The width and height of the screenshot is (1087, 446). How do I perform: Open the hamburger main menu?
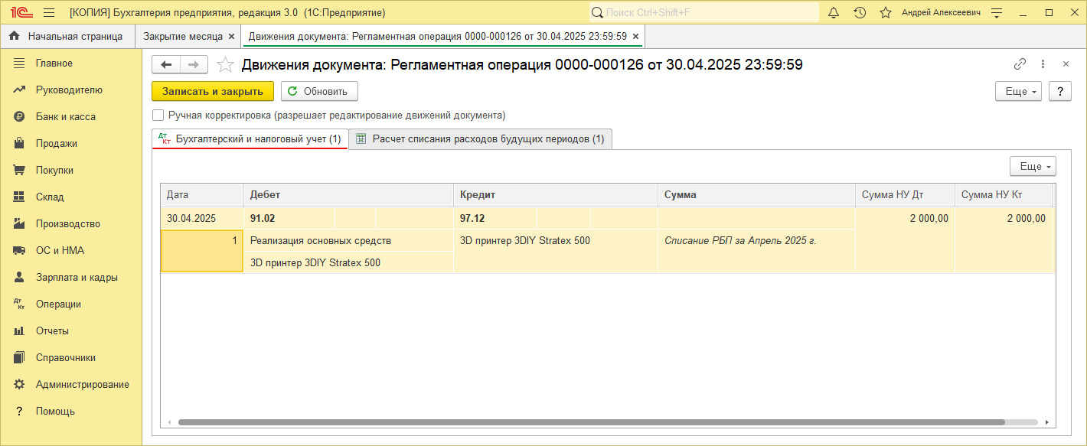(49, 12)
